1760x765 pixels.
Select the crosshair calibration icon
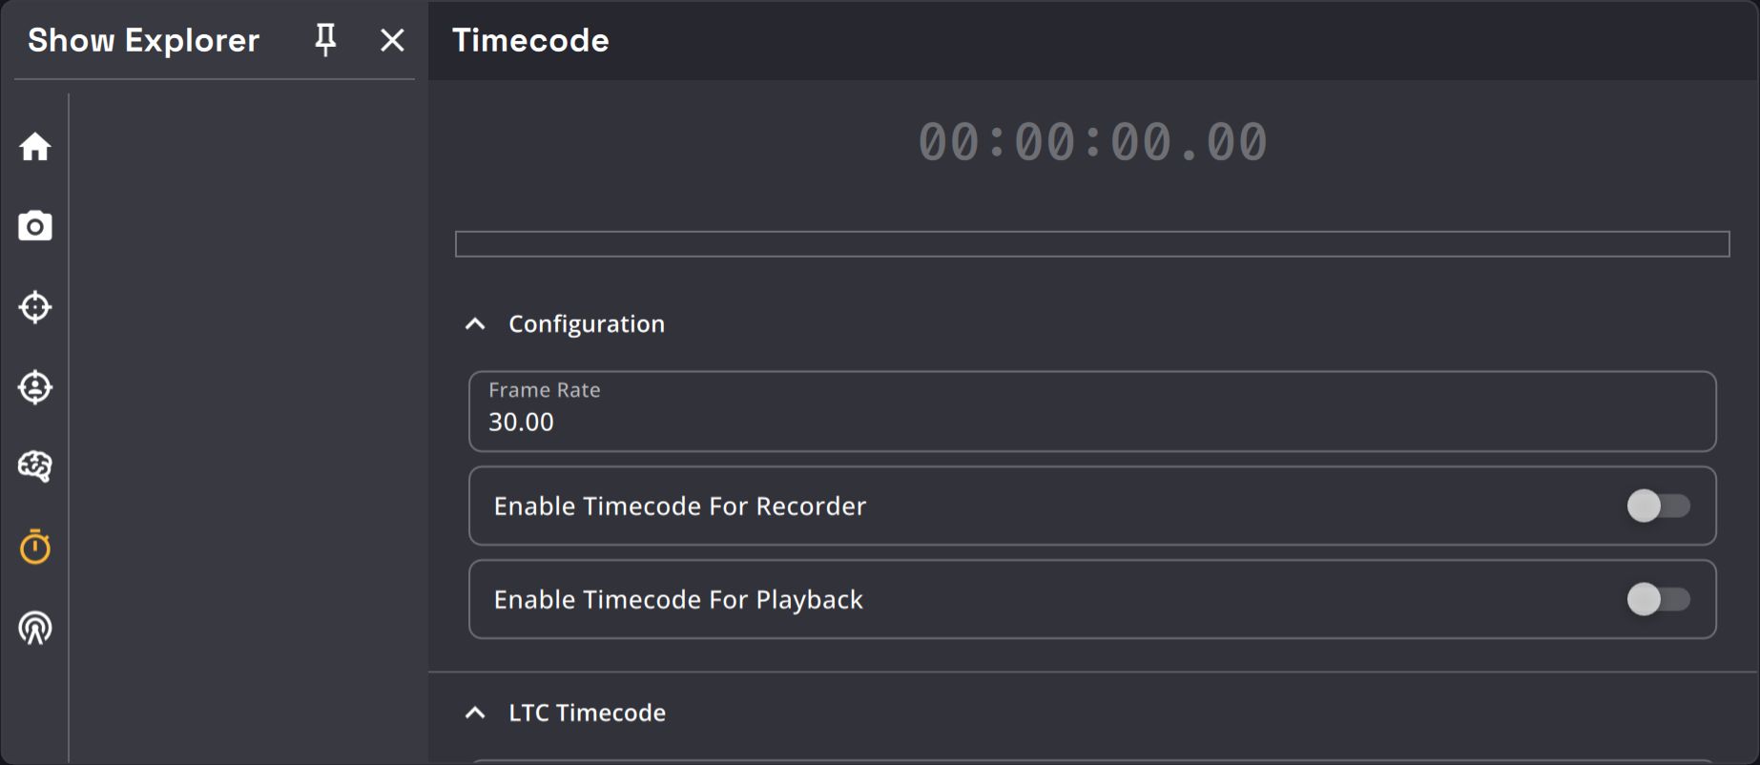(x=35, y=307)
